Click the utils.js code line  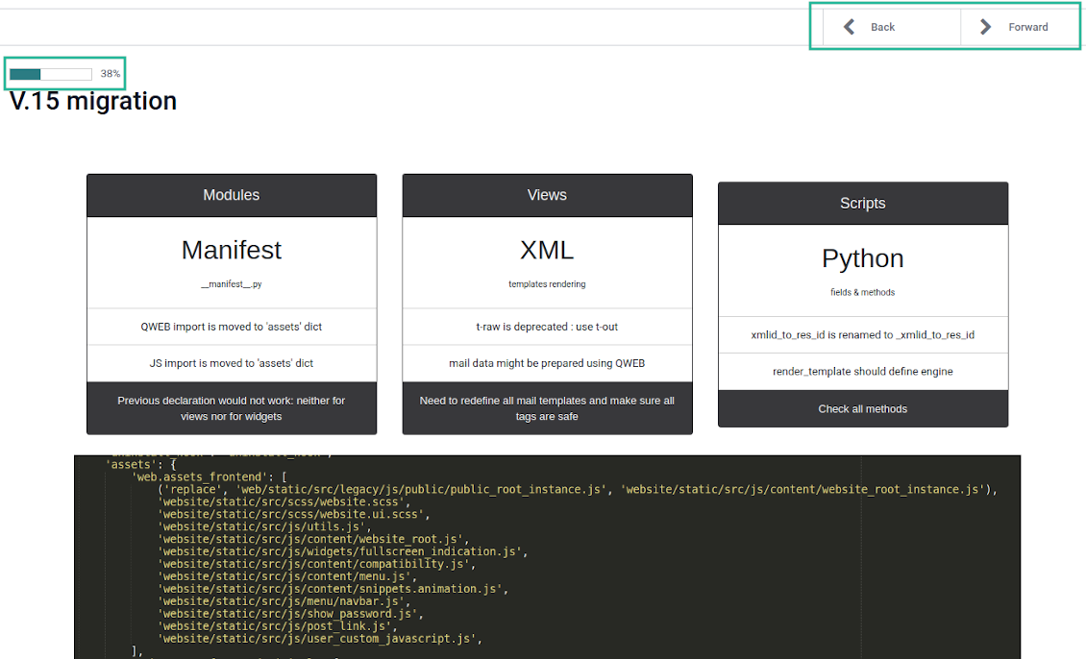coord(264,526)
